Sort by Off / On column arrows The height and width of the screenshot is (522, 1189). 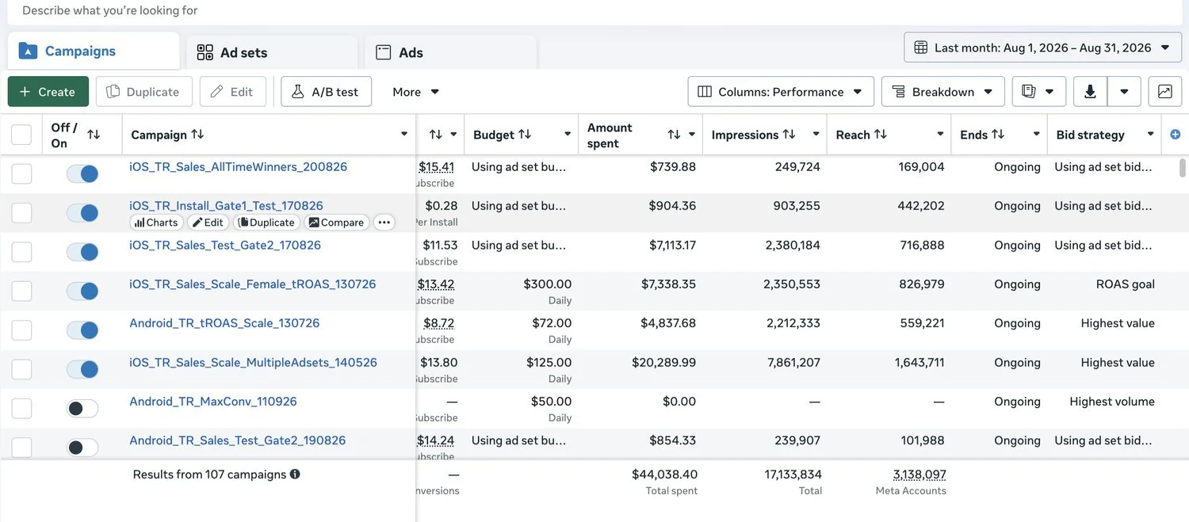point(94,135)
